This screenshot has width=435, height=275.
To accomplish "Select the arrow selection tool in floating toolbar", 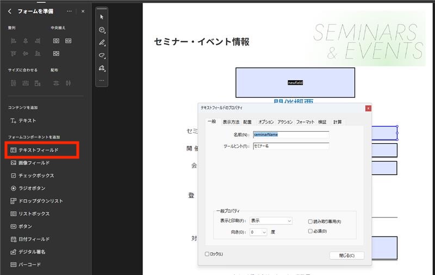I will [x=102, y=17].
